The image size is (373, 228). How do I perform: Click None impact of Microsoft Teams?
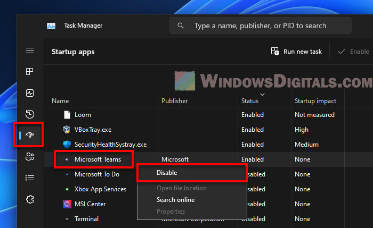302,159
